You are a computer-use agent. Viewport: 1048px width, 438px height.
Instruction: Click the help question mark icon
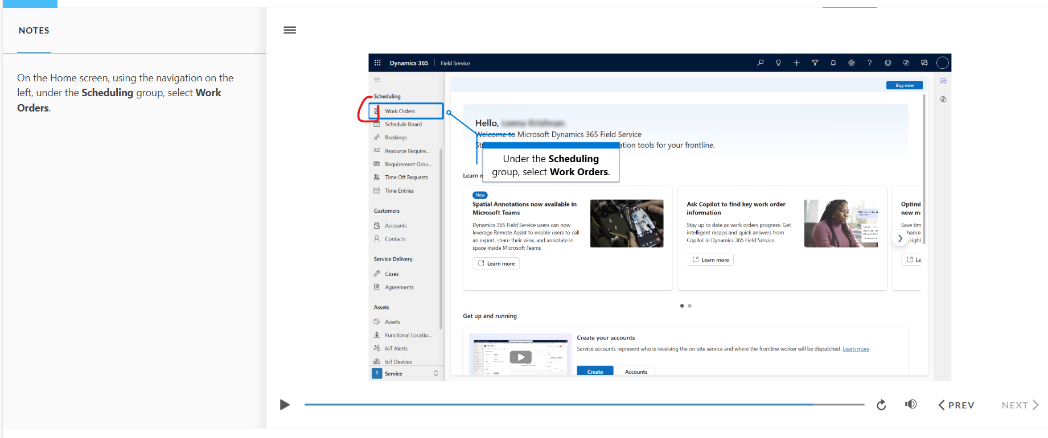[869, 63]
